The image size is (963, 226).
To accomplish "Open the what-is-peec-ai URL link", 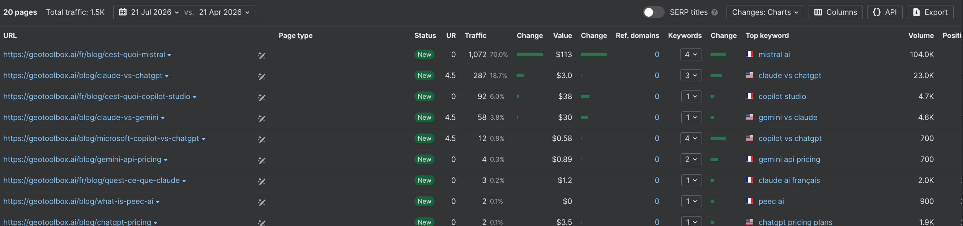I will click(x=78, y=201).
